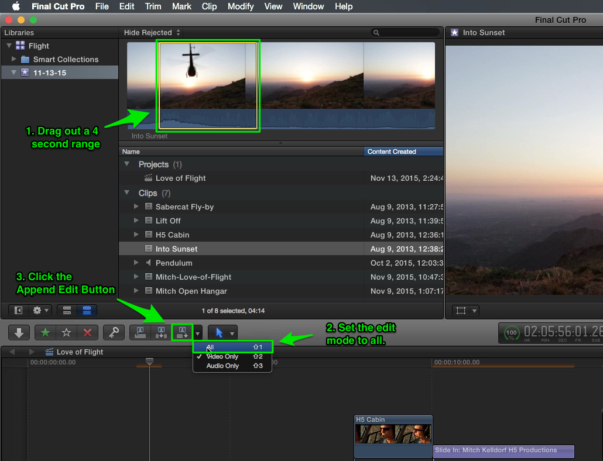
Task: Mark selection as Favorite with green star
Action: tap(46, 333)
